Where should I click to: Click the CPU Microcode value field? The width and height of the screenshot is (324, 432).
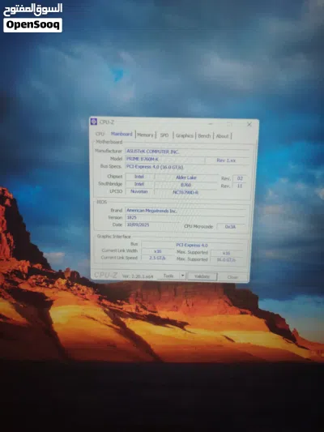(x=230, y=227)
